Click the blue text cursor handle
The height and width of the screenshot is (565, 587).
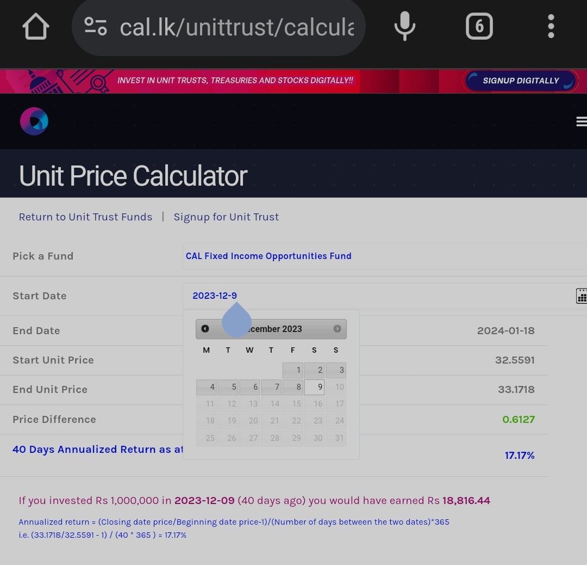point(236,320)
